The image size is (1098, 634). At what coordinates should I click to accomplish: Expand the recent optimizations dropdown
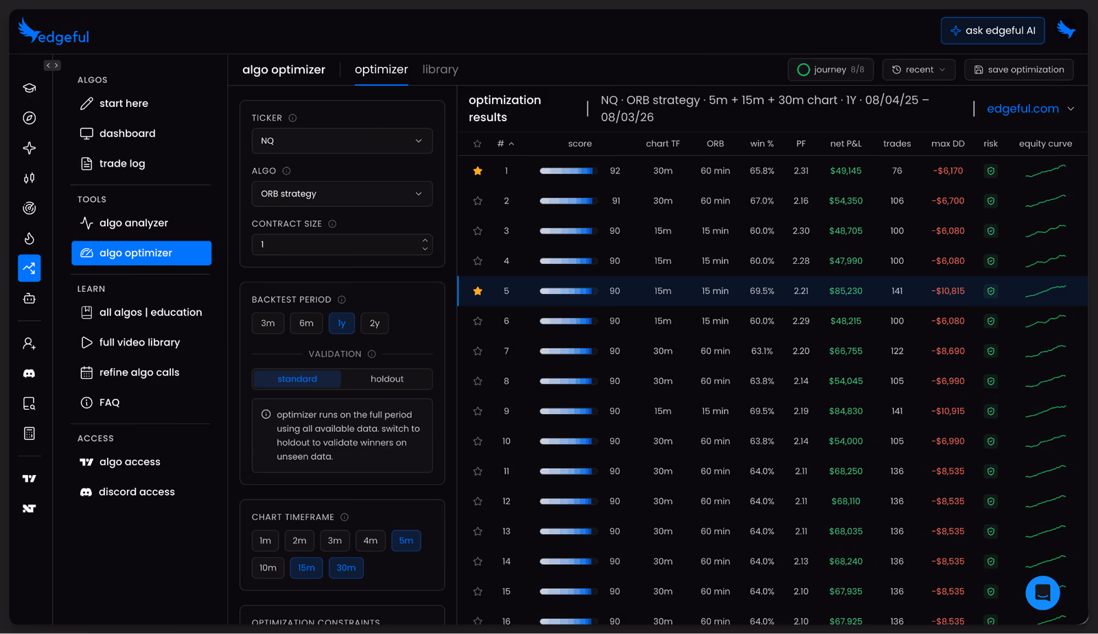click(918, 69)
